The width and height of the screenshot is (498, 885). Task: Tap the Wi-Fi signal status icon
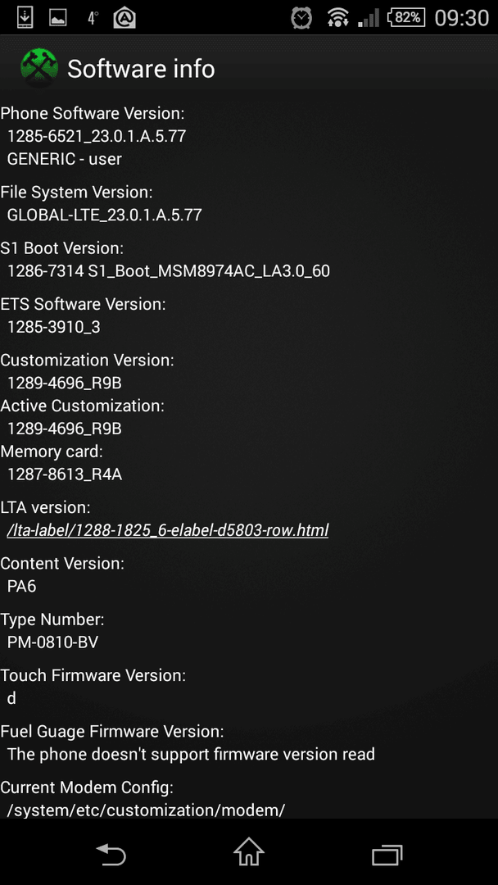pyautogui.click(x=337, y=18)
